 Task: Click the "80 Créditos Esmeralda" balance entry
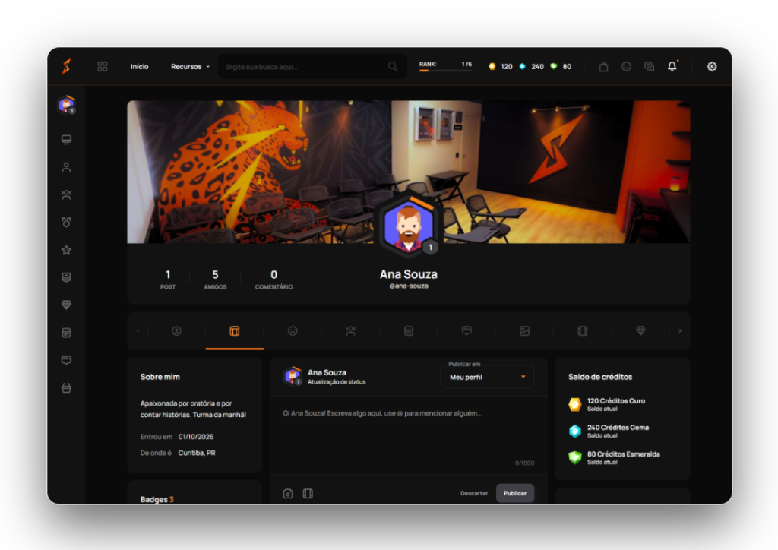click(615, 458)
